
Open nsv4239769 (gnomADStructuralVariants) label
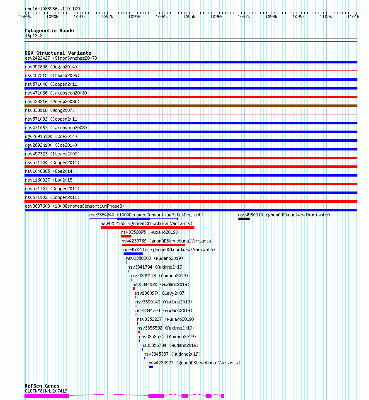(168, 241)
